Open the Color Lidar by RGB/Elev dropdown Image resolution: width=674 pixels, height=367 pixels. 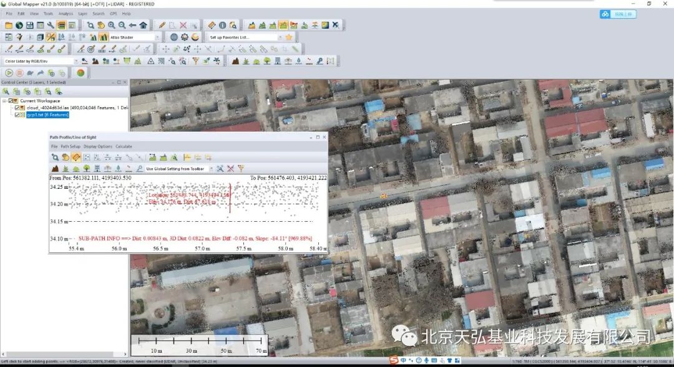pos(76,62)
